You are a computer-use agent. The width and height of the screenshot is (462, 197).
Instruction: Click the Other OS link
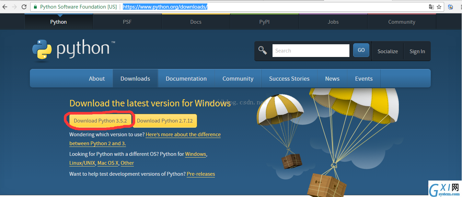(x=127, y=163)
